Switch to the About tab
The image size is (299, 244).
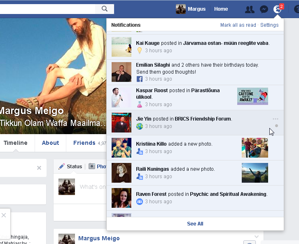[x=50, y=143]
